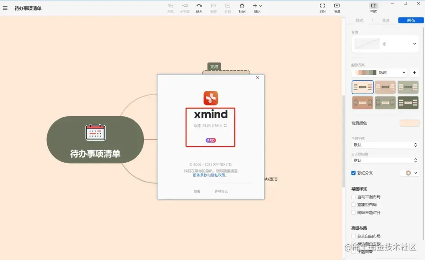The width and height of the screenshot is (425, 260).
Task: Click the 高级布局 section heading
Action: click(359, 228)
